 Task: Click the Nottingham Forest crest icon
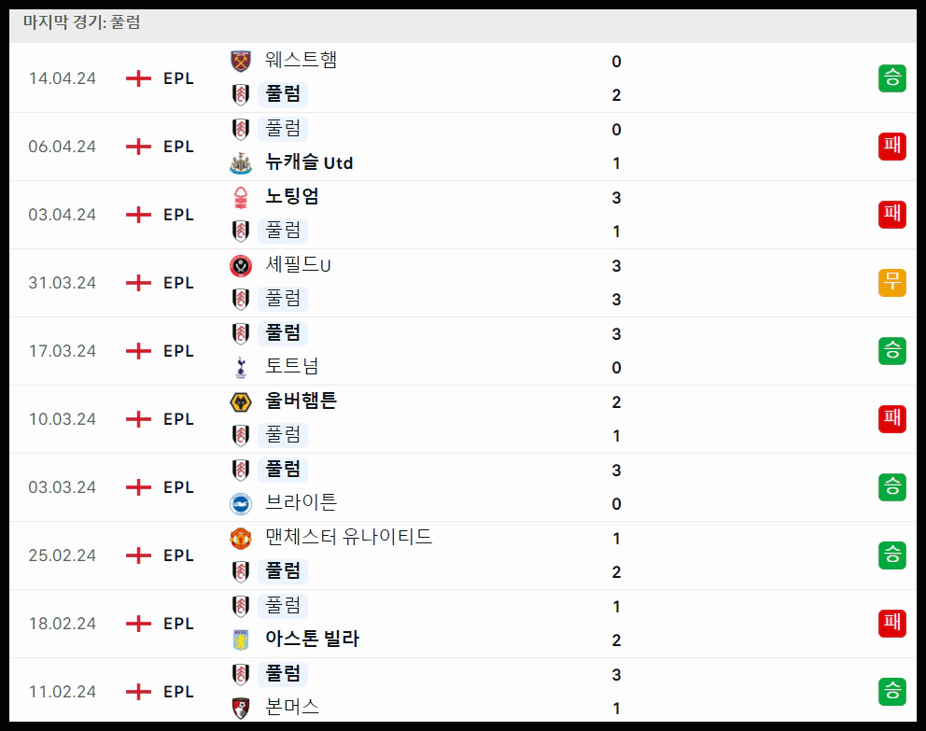(x=240, y=197)
